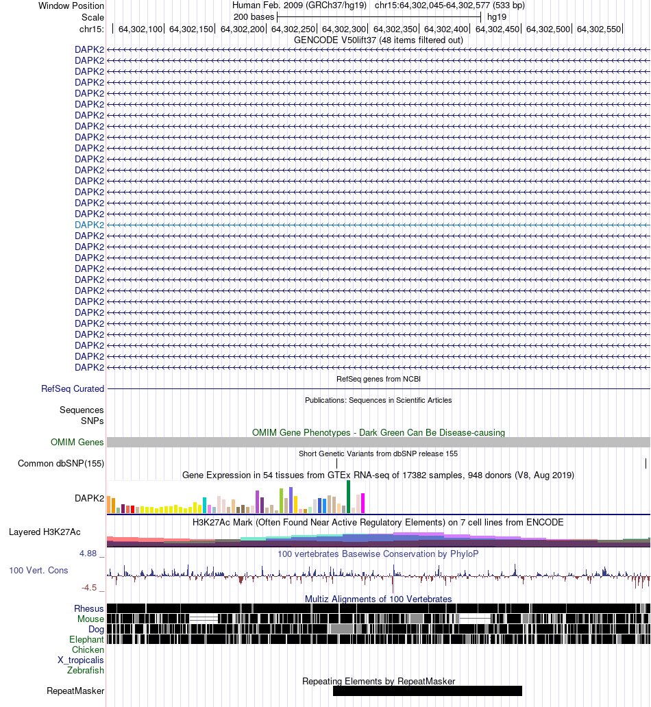Click the hg19 label next to the scale bar
The width and height of the screenshot is (651, 707).
497,17
